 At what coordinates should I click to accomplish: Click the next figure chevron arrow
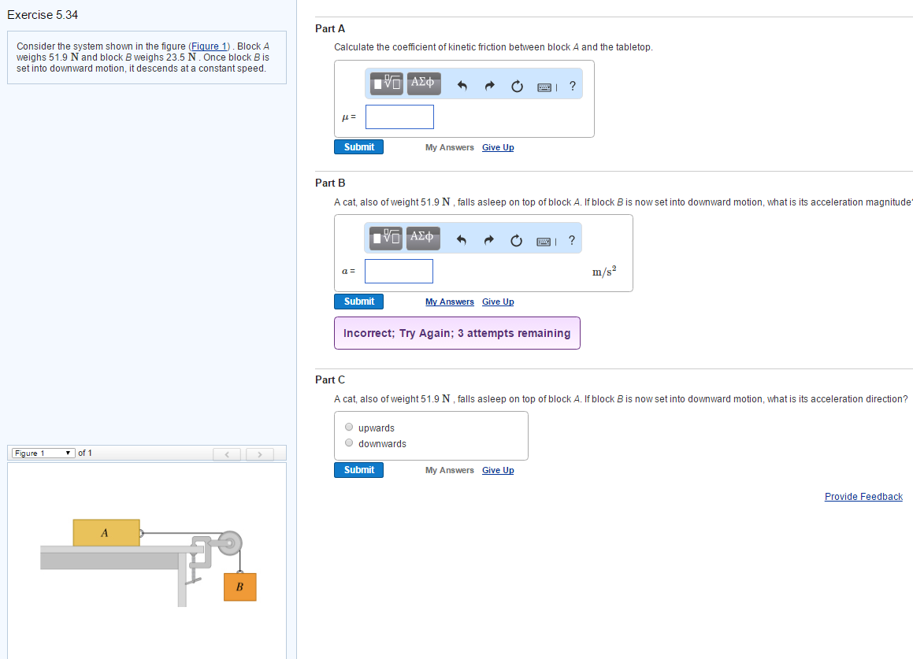[x=259, y=454]
